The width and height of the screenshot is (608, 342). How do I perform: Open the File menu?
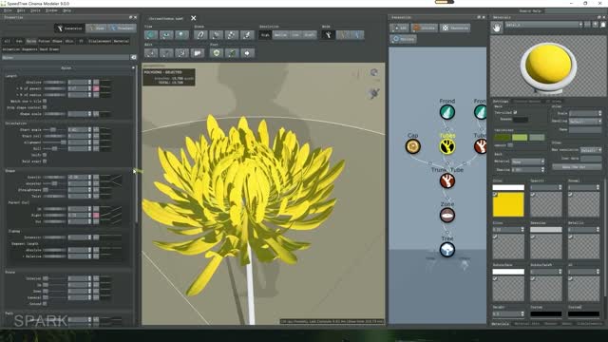click(8, 10)
